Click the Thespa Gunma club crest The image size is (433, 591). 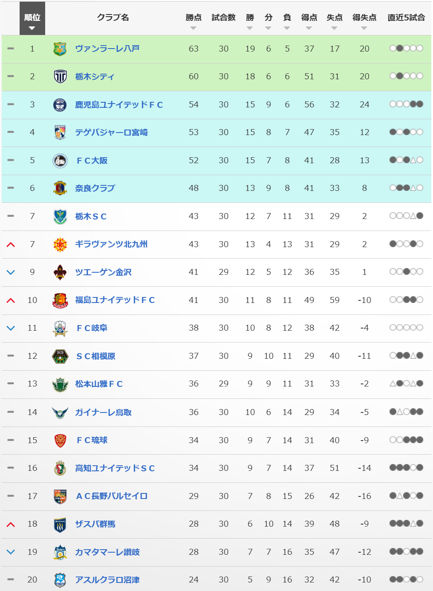click(x=60, y=525)
